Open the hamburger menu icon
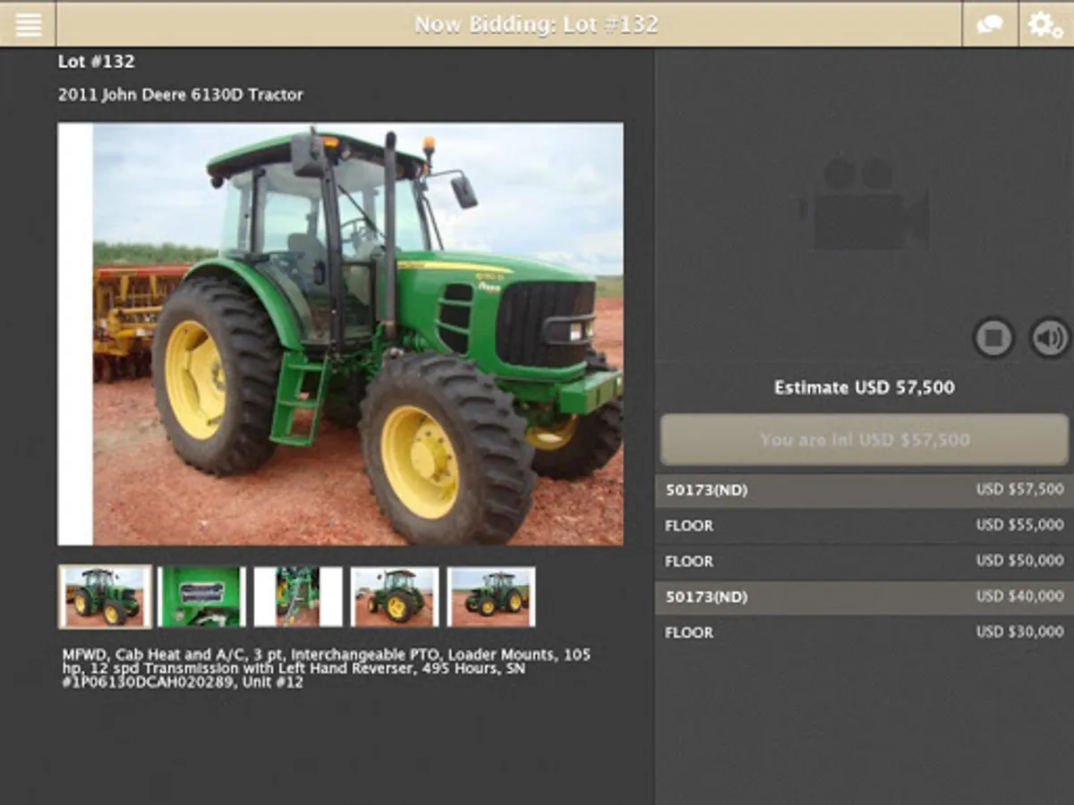This screenshot has width=1074, height=805. pyautogui.click(x=28, y=24)
